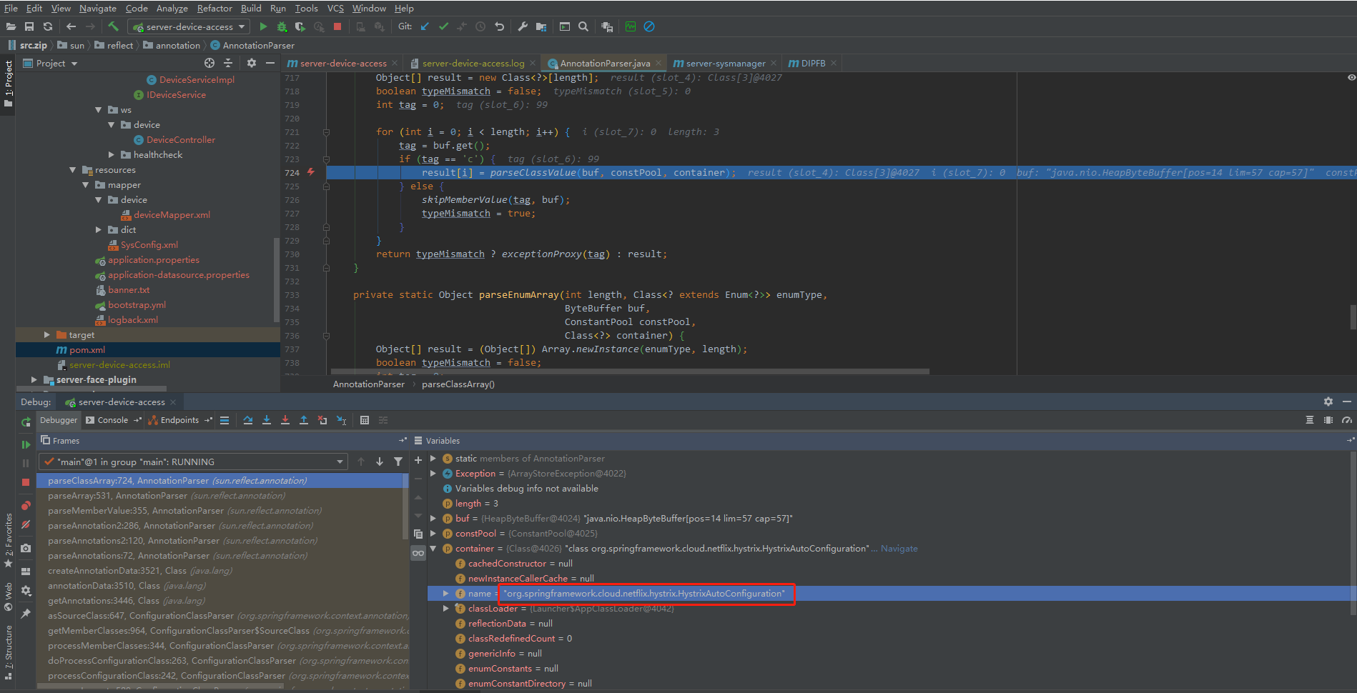Open the server-device-access run configuration dropdown

(189, 26)
